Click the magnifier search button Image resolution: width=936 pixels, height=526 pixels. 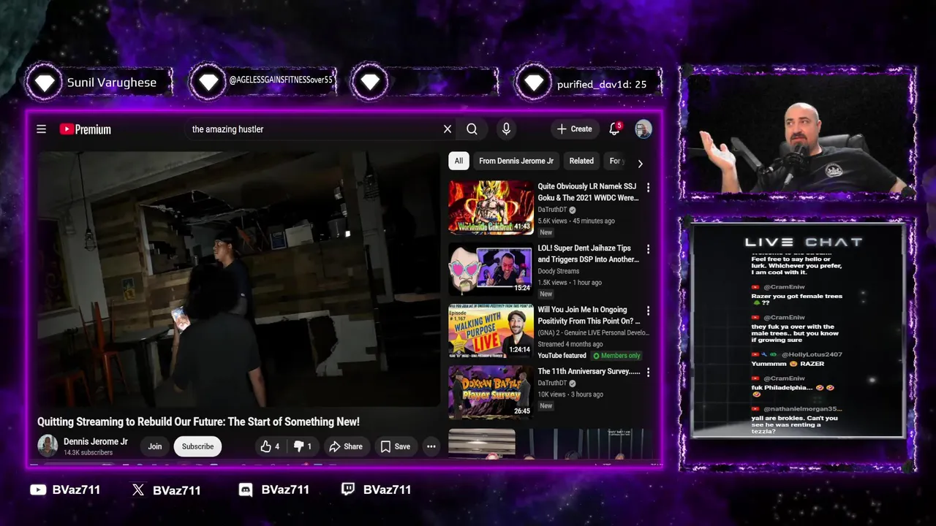(472, 129)
